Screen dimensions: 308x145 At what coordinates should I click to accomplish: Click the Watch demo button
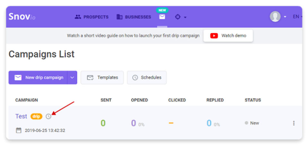(x=228, y=36)
